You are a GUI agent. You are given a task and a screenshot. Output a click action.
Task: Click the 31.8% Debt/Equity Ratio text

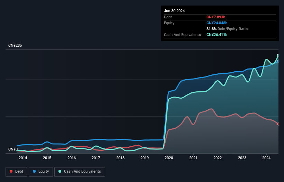click(x=227, y=29)
